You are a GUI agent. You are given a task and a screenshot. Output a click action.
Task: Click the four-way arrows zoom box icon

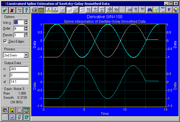(110, 10)
